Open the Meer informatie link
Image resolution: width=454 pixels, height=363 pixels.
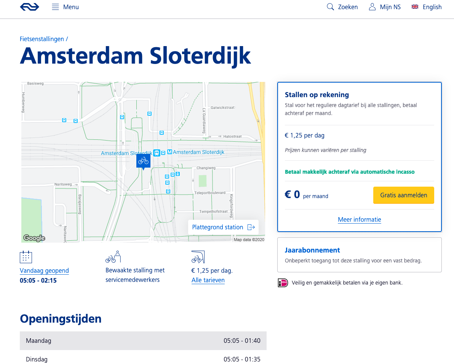[x=359, y=219]
